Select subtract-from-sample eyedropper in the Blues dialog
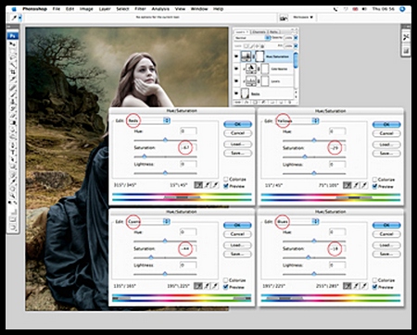The height and width of the screenshot is (335, 417). tap(364, 286)
